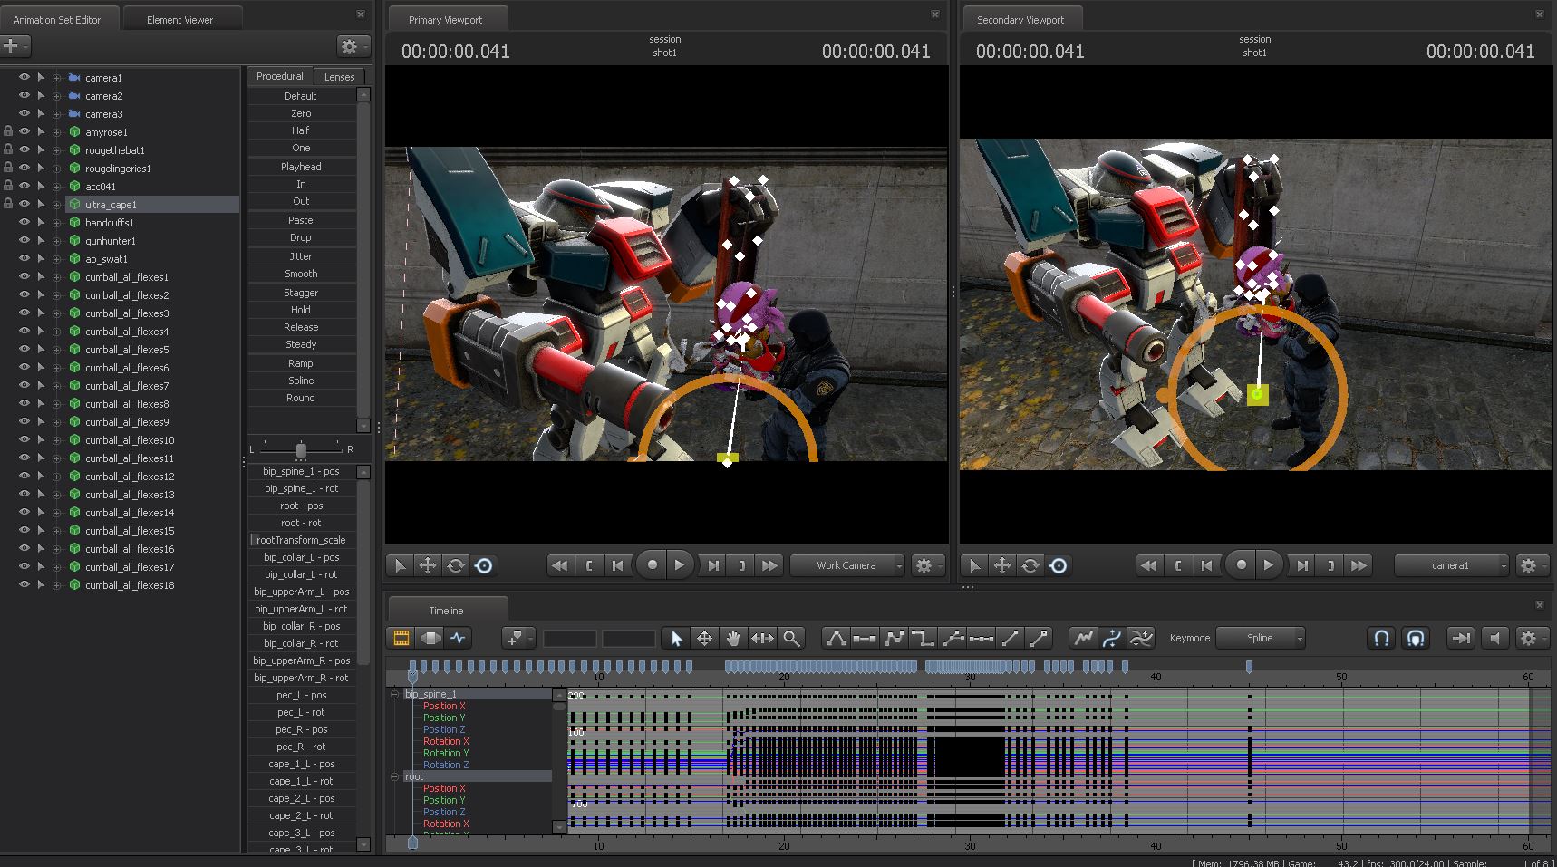The height and width of the screenshot is (867, 1557).
Task: Click the L-R preset balance slider
Action: click(x=301, y=449)
